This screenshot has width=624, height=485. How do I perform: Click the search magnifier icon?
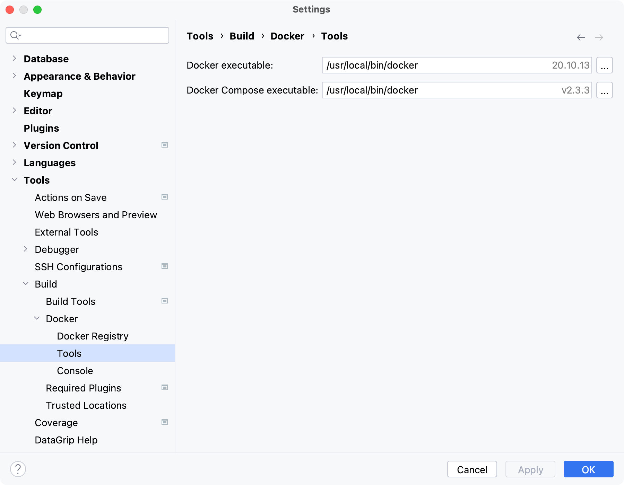15,35
